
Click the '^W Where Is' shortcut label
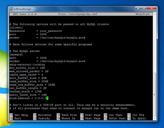tap(66, 118)
